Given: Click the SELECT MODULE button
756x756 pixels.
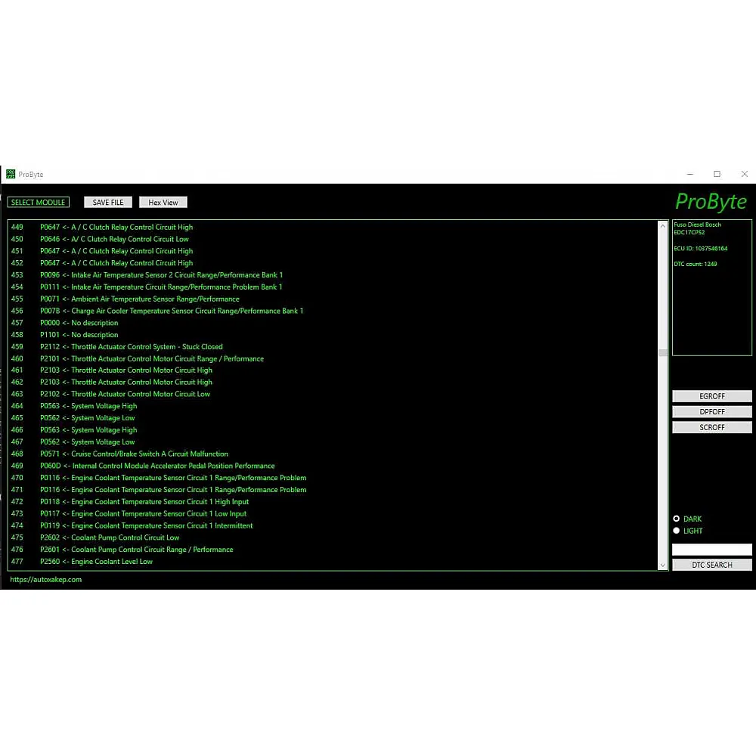Looking at the screenshot, I should (39, 203).
